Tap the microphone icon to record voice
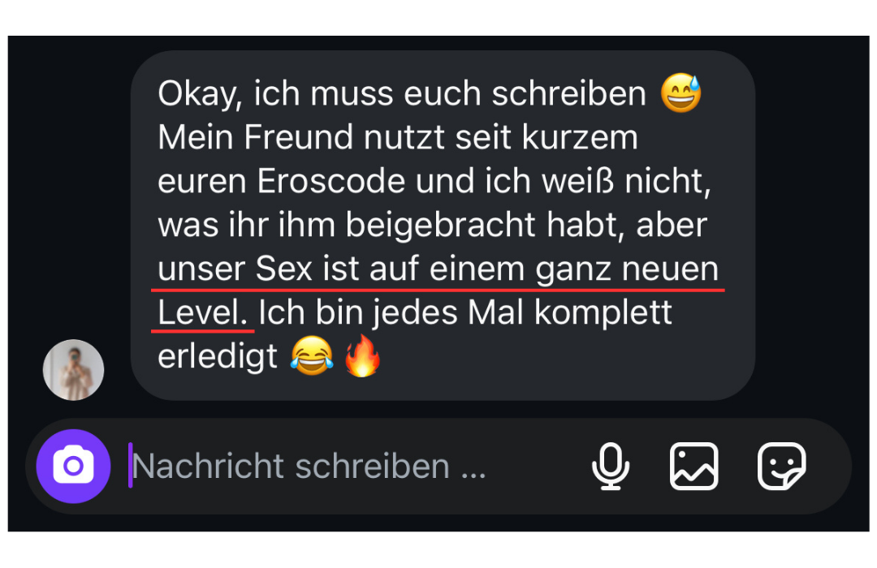The width and height of the screenshot is (877, 568). click(x=610, y=467)
